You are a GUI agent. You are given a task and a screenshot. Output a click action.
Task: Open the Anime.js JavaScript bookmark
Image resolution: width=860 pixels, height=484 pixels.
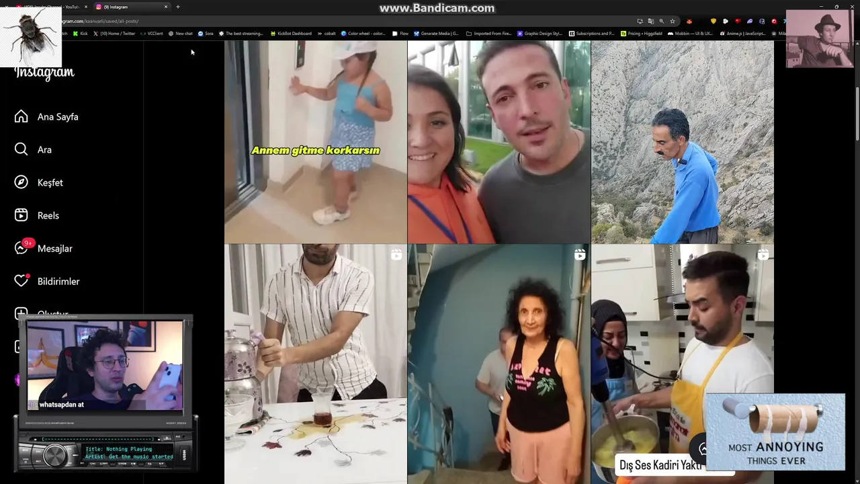click(742, 33)
